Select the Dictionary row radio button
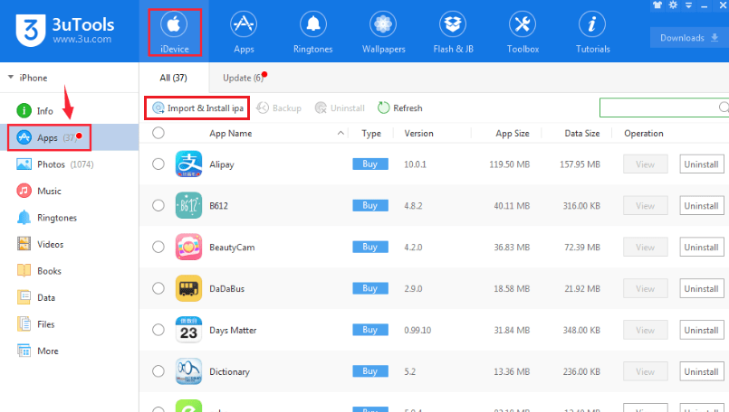729x412 pixels. [158, 371]
